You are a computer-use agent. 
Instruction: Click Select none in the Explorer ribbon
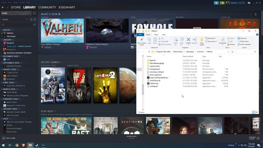click(243, 41)
